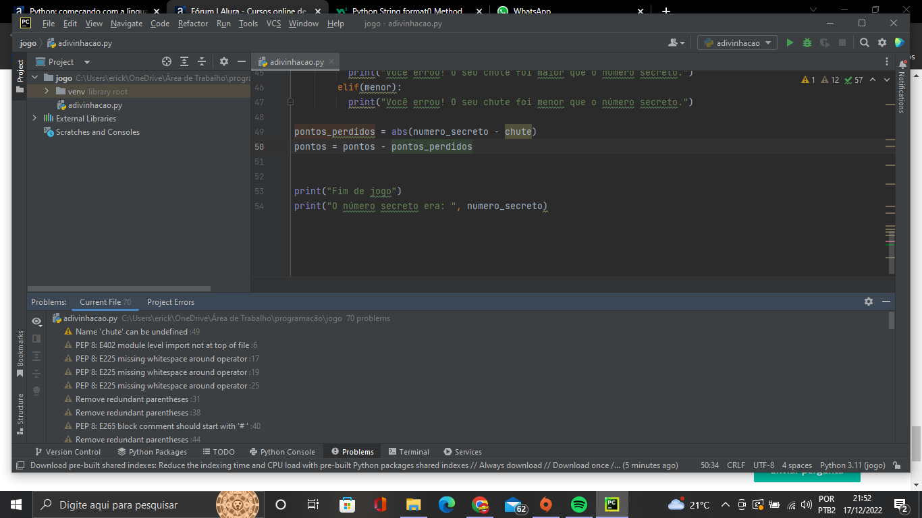The image size is (922, 518).
Task: Toggle the Notifications side stripe label
Action: click(x=902, y=92)
